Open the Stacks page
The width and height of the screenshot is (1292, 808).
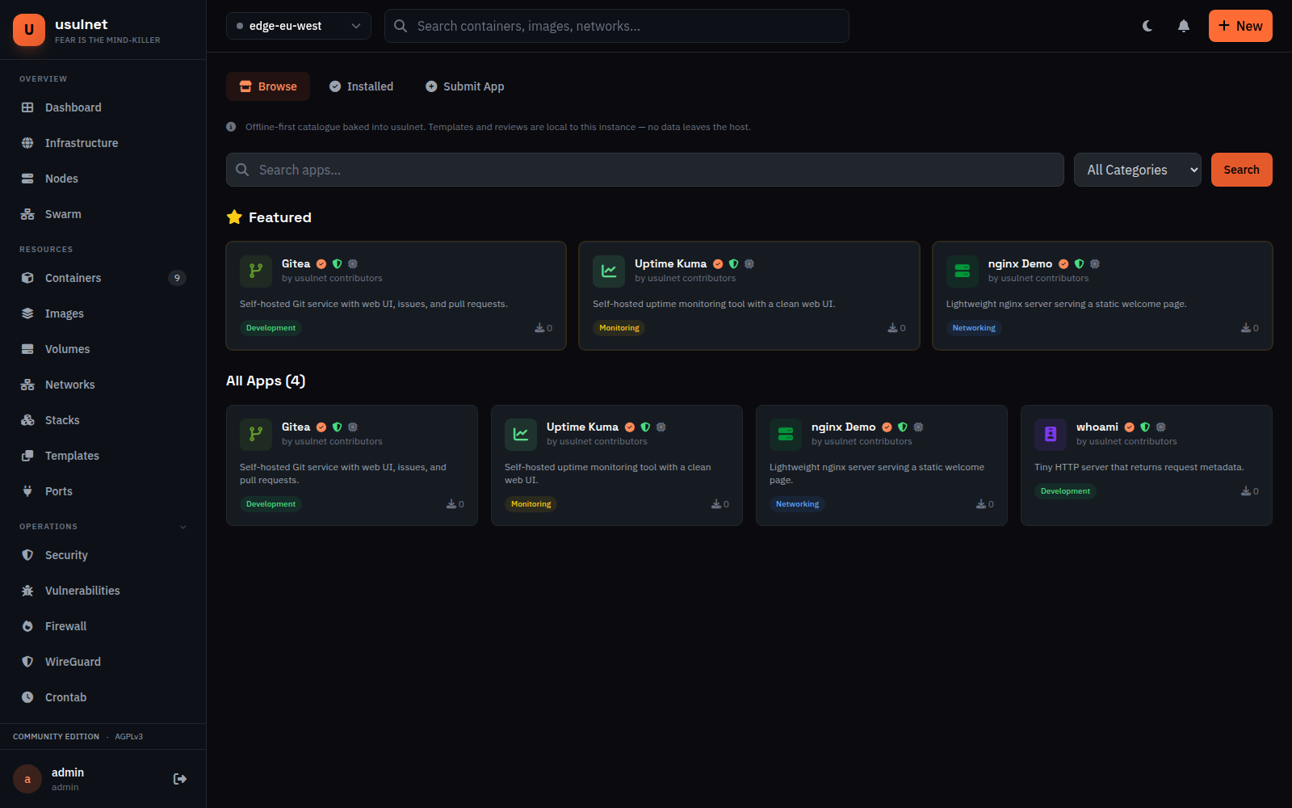tap(103, 420)
